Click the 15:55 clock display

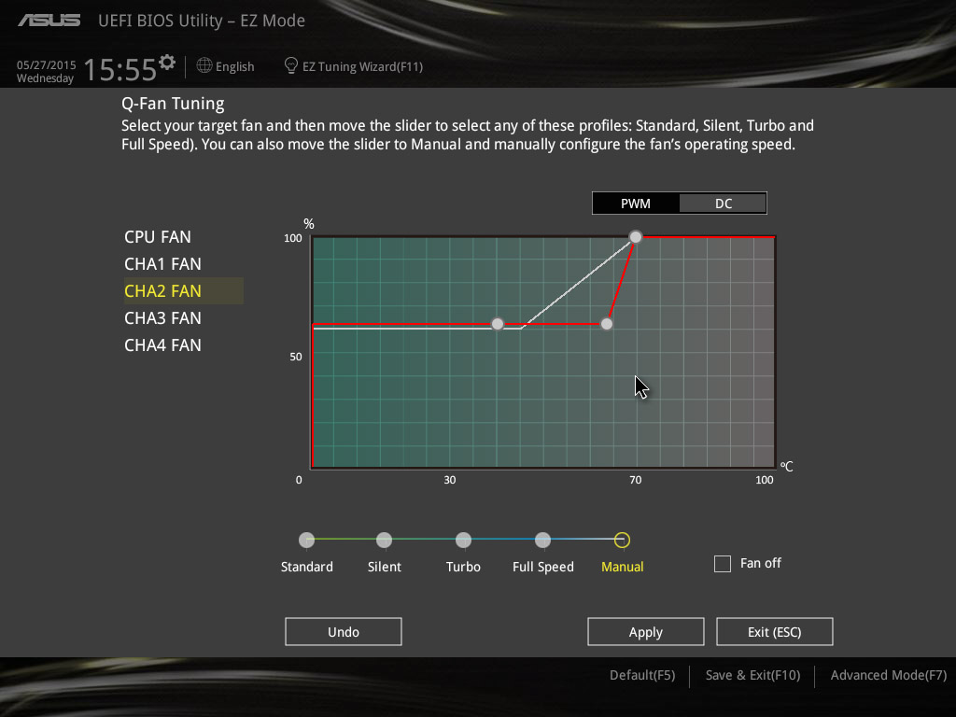point(120,70)
